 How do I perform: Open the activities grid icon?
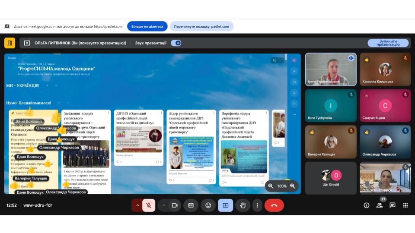coord(405,205)
